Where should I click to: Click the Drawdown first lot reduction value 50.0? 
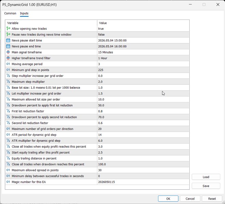point(101,105)
